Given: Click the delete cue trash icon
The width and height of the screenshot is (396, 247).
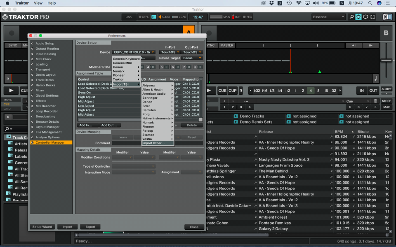Looking at the screenshot, I should click(375, 101).
